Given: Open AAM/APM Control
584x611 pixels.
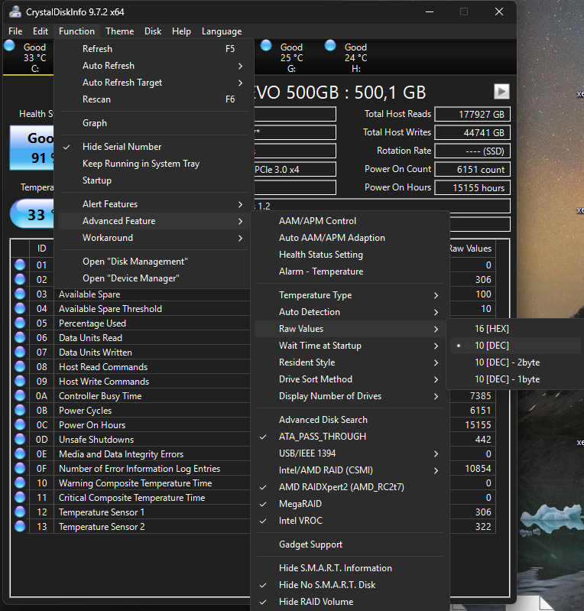Looking at the screenshot, I should pyautogui.click(x=349, y=221).
